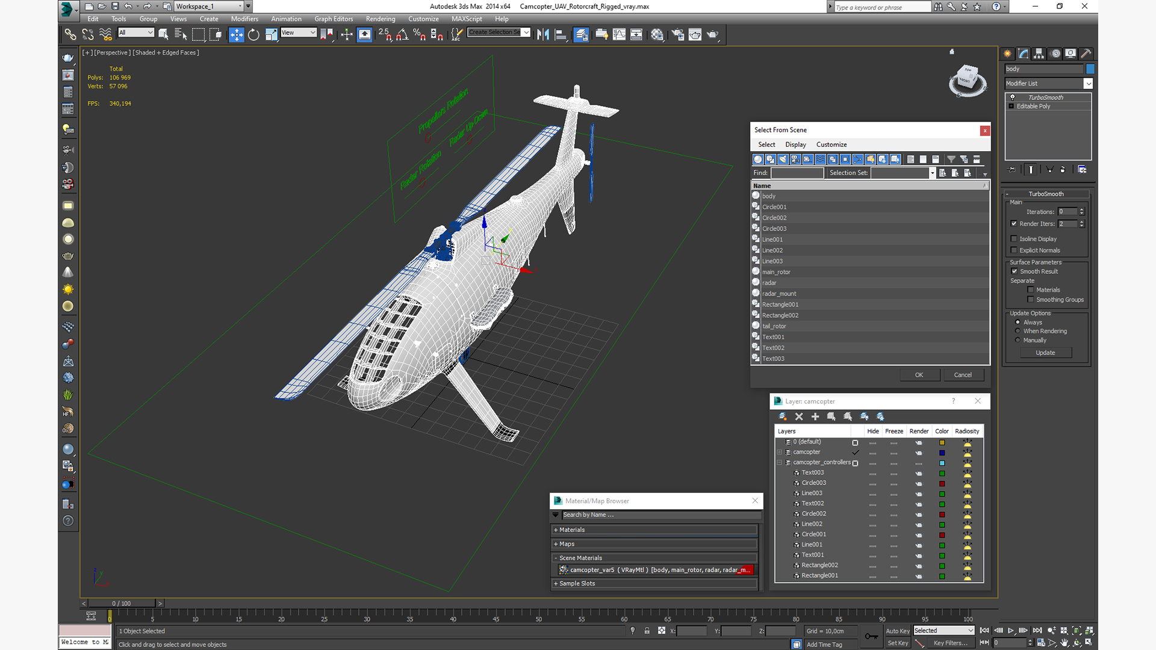
Task: Choose the Select Object tool
Action: [x=163, y=34]
